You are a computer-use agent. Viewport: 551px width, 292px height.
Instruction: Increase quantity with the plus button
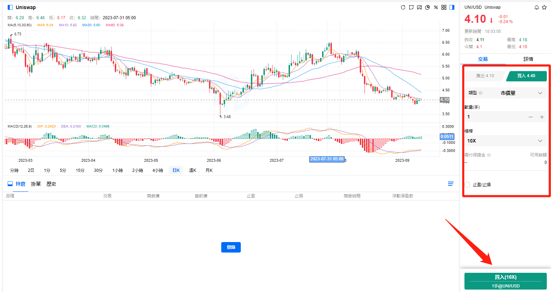click(x=542, y=117)
